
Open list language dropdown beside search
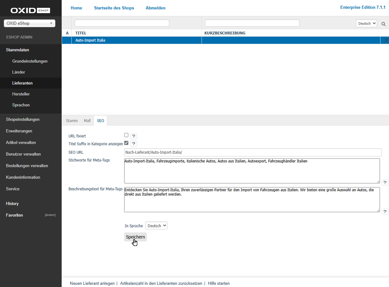pos(366,23)
